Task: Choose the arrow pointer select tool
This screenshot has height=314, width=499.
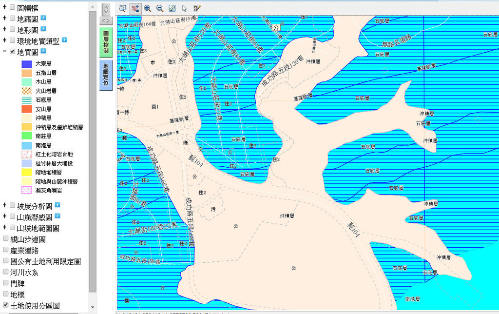Action: click(x=184, y=8)
